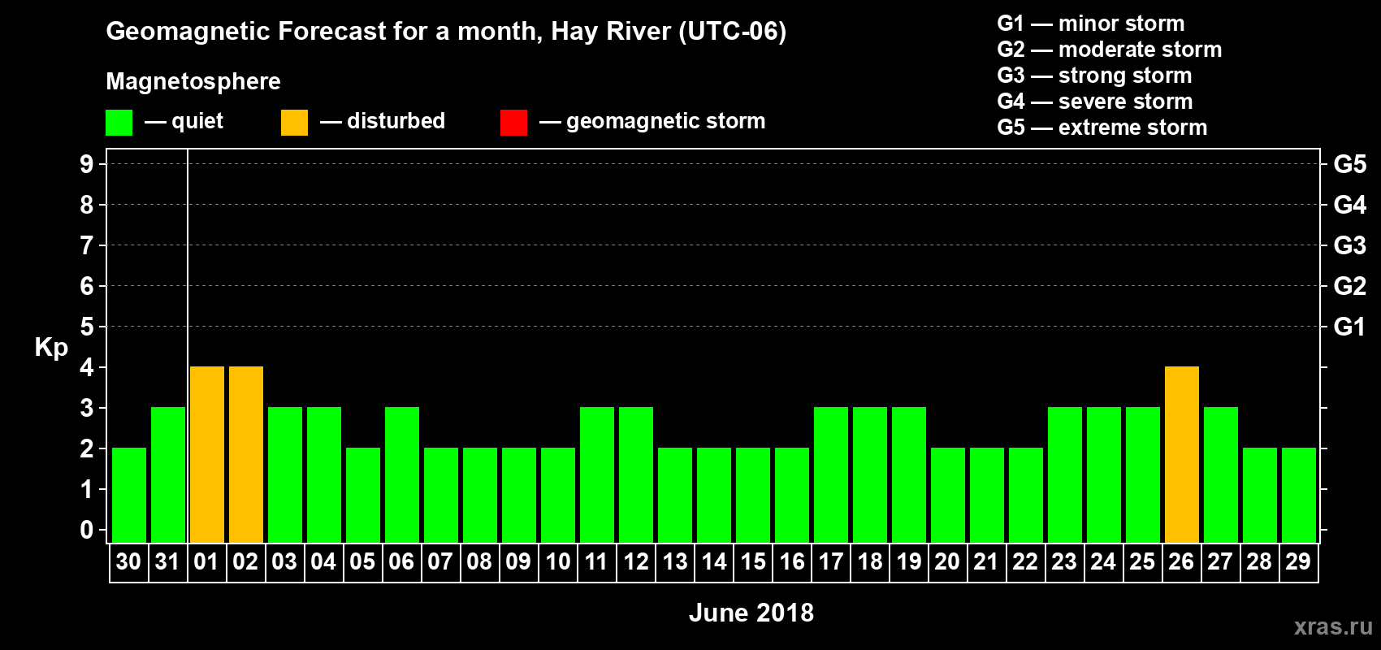Click the orange disturbed legend swatch
This screenshot has width=1381, height=650.
coord(294,123)
